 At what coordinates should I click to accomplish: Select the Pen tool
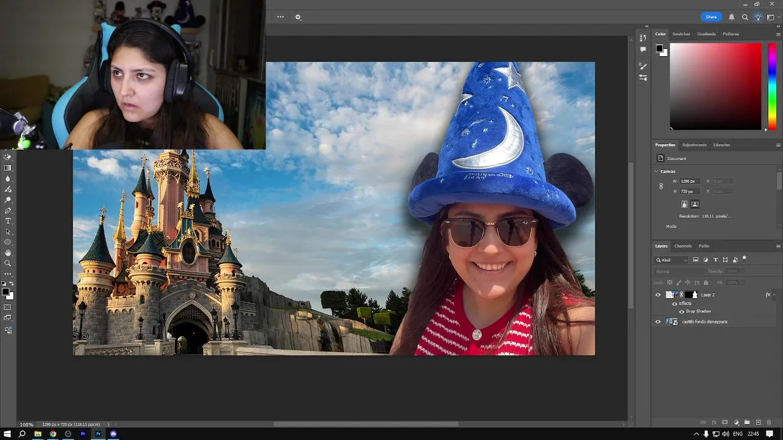(x=8, y=211)
